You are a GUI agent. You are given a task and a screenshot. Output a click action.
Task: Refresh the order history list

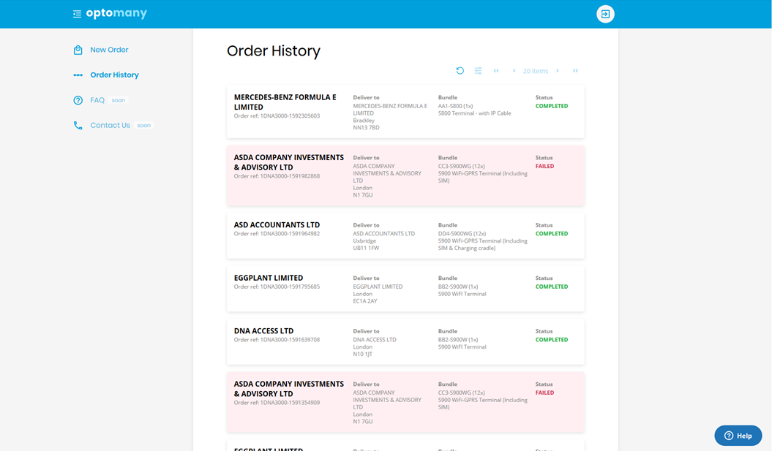point(460,71)
